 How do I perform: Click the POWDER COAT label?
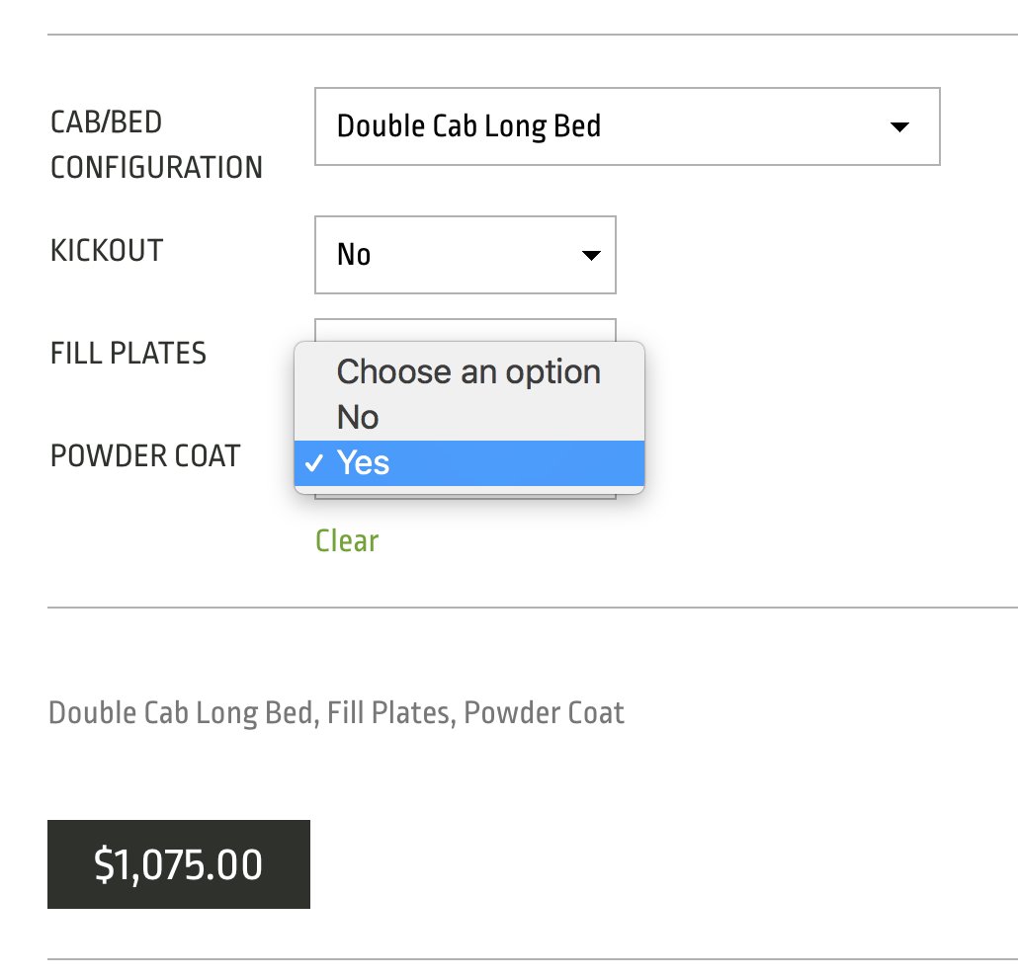[x=145, y=455]
